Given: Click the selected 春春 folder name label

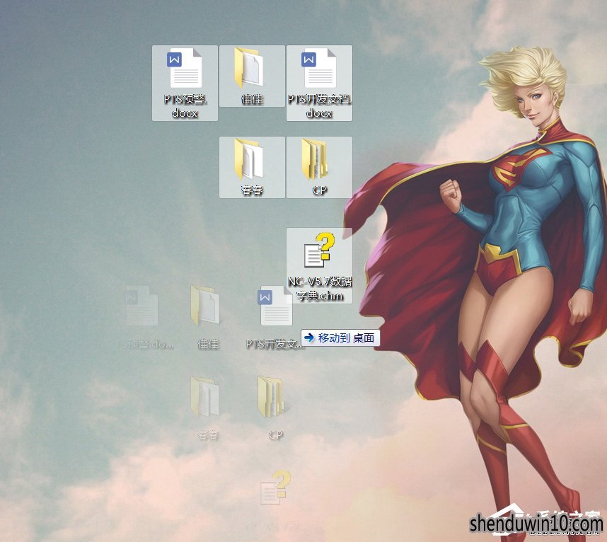Looking at the screenshot, I should 252,190.
